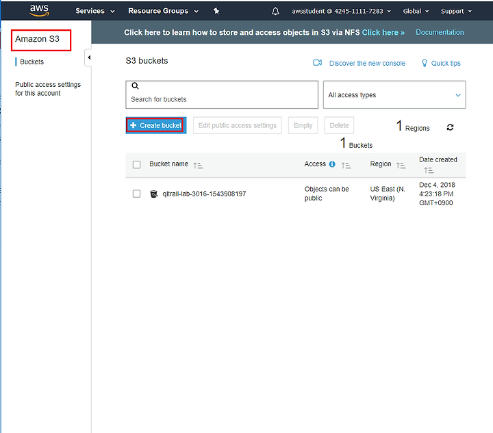Click the Delete button

(339, 125)
